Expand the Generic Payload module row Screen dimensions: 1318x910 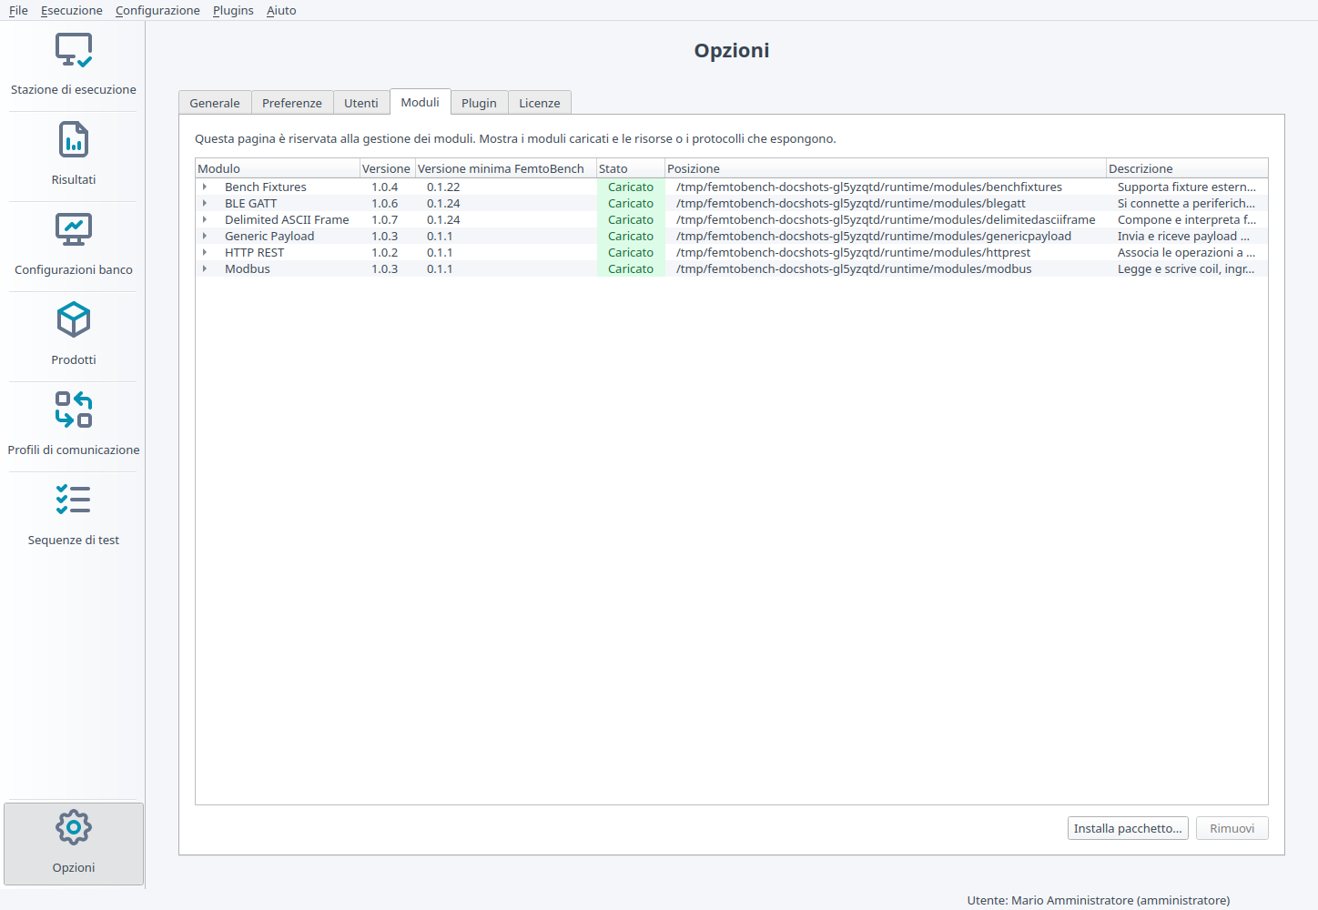click(x=205, y=236)
